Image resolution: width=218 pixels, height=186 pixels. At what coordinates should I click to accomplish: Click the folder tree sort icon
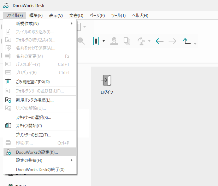8,91
